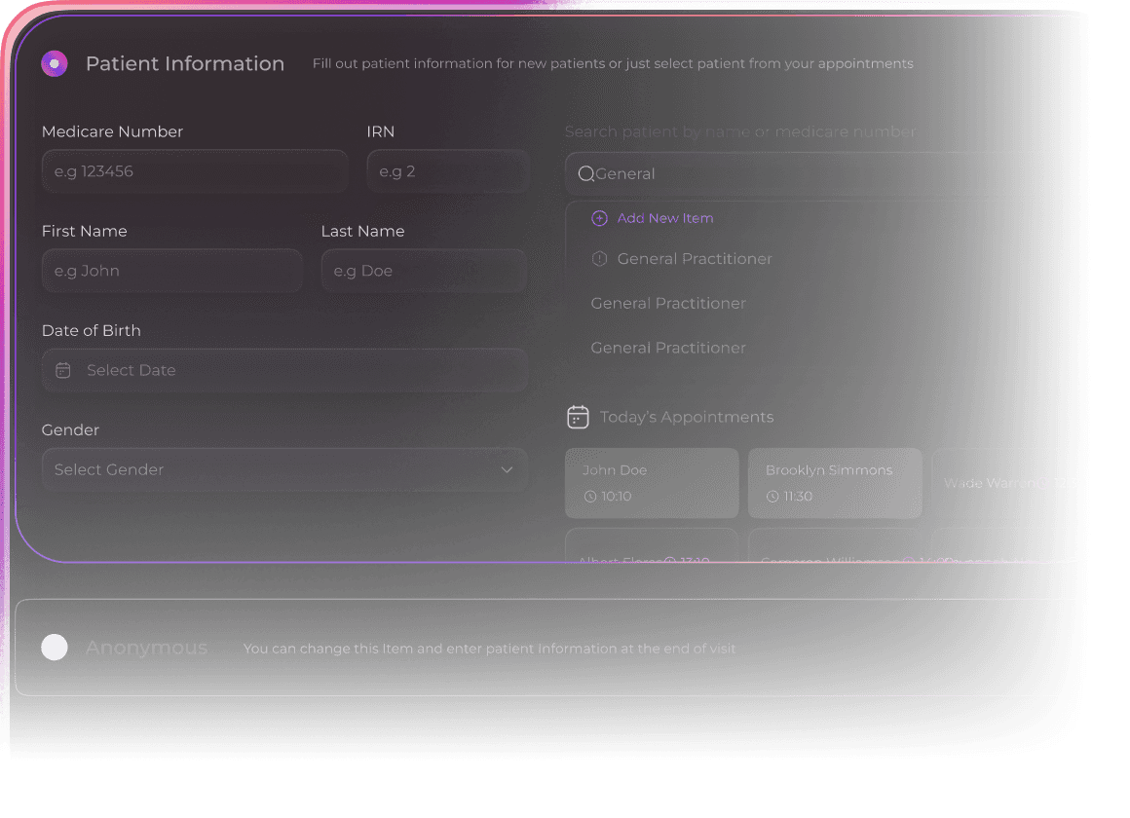Click the clock icon on John Doe card
The width and height of the screenshot is (1130, 818).
click(590, 497)
